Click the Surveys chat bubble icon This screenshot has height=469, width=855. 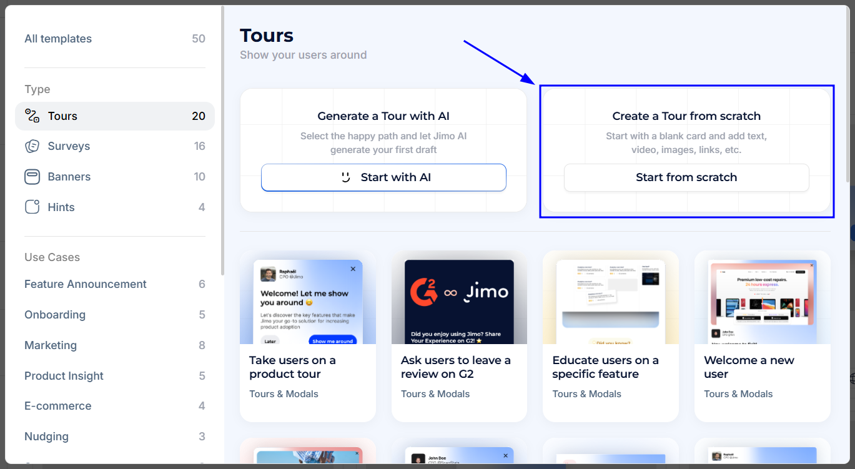coord(32,146)
